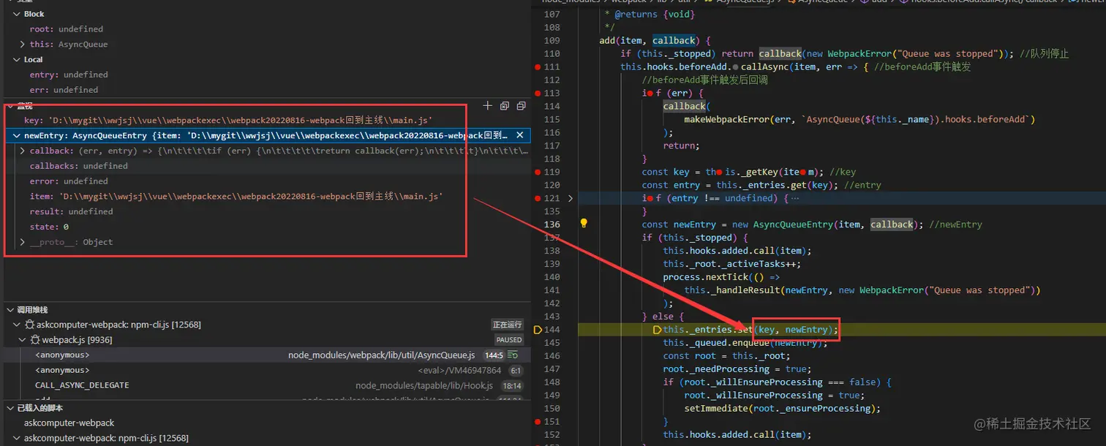This screenshot has width=1106, height=446.
Task: Unfold collapsed code block at line 121
Action: (571, 198)
